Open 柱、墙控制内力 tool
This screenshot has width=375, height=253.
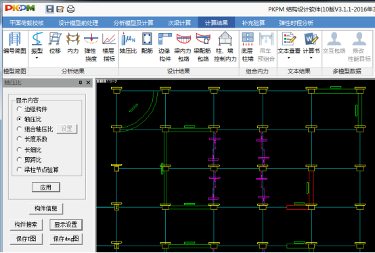(x=225, y=47)
